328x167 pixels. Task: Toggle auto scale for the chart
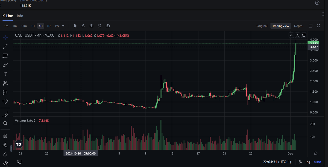pos(318,162)
